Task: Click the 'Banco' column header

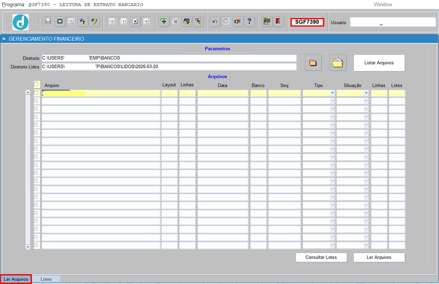Action: pyautogui.click(x=258, y=85)
